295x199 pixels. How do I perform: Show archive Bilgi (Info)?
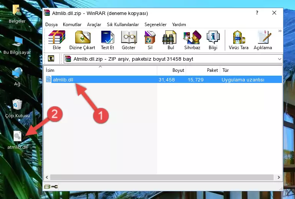(x=213, y=40)
